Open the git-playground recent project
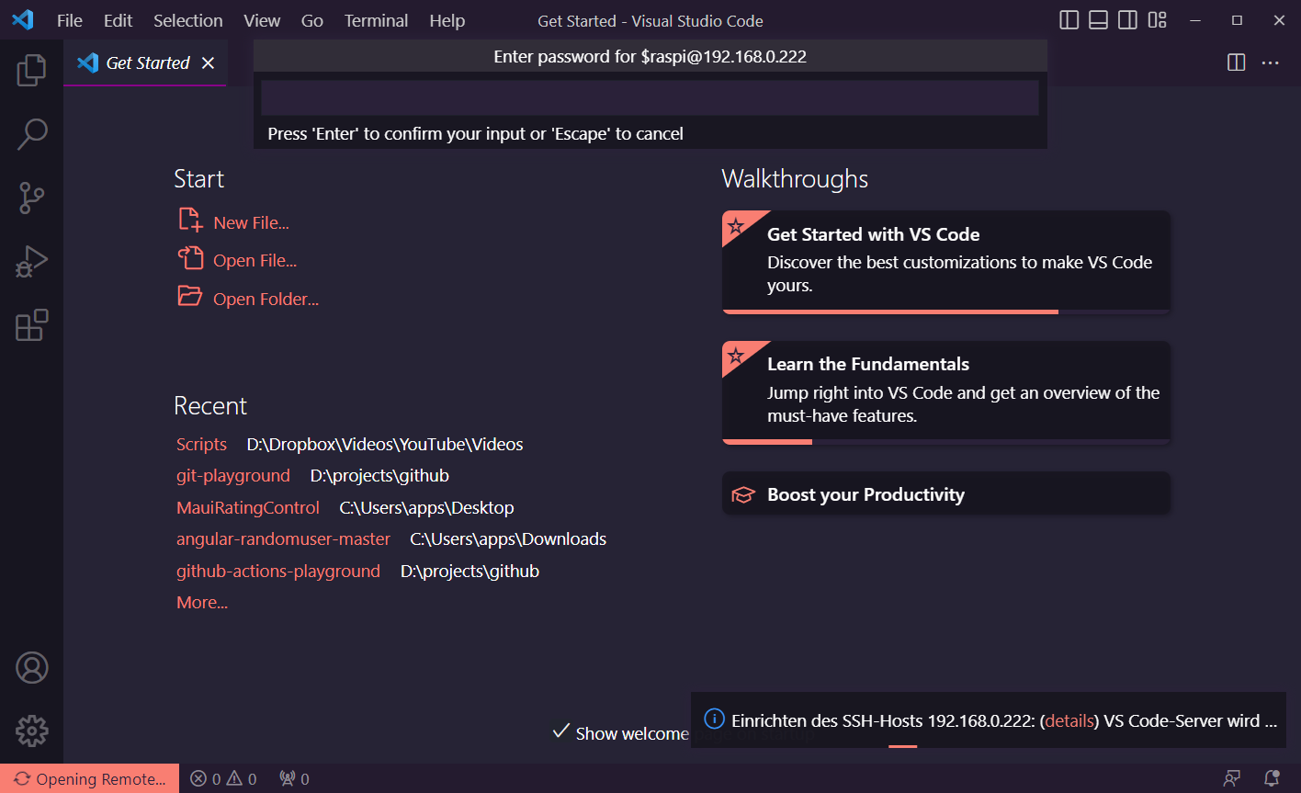The image size is (1301, 793). (x=233, y=475)
